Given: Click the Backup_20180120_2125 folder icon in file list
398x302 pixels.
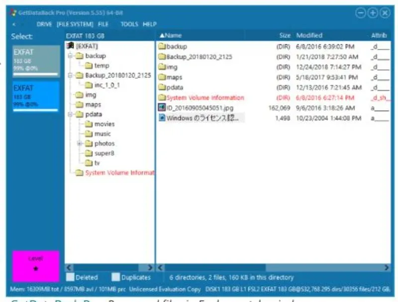Looking at the screenshot, I should (162, 57).
